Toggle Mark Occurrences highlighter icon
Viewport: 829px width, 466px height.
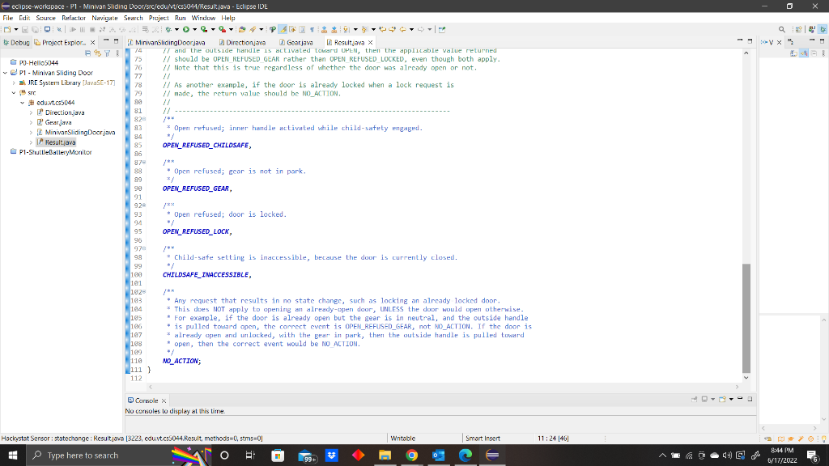coord(283,28)
